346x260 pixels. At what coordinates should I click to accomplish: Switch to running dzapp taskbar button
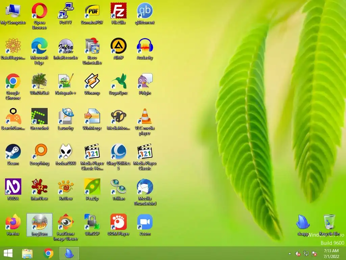click(69, 253)
